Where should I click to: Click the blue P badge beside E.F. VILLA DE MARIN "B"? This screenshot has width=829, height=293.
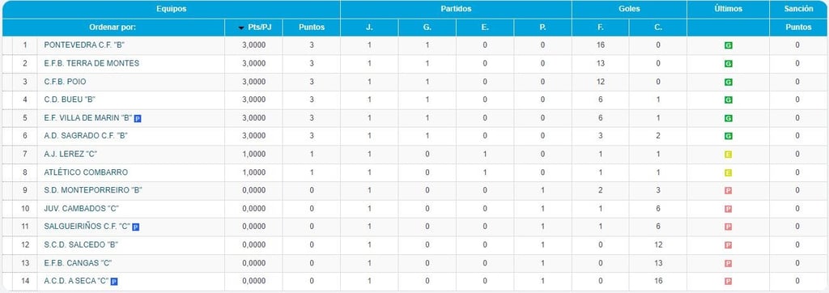point(138,118)
